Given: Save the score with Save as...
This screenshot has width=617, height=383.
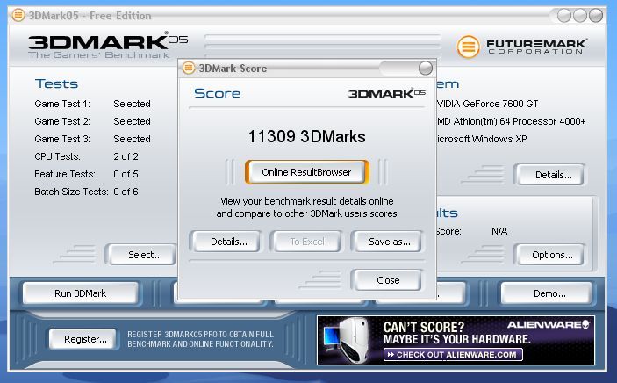Looking at the screenshot, I should coord(389,242).
